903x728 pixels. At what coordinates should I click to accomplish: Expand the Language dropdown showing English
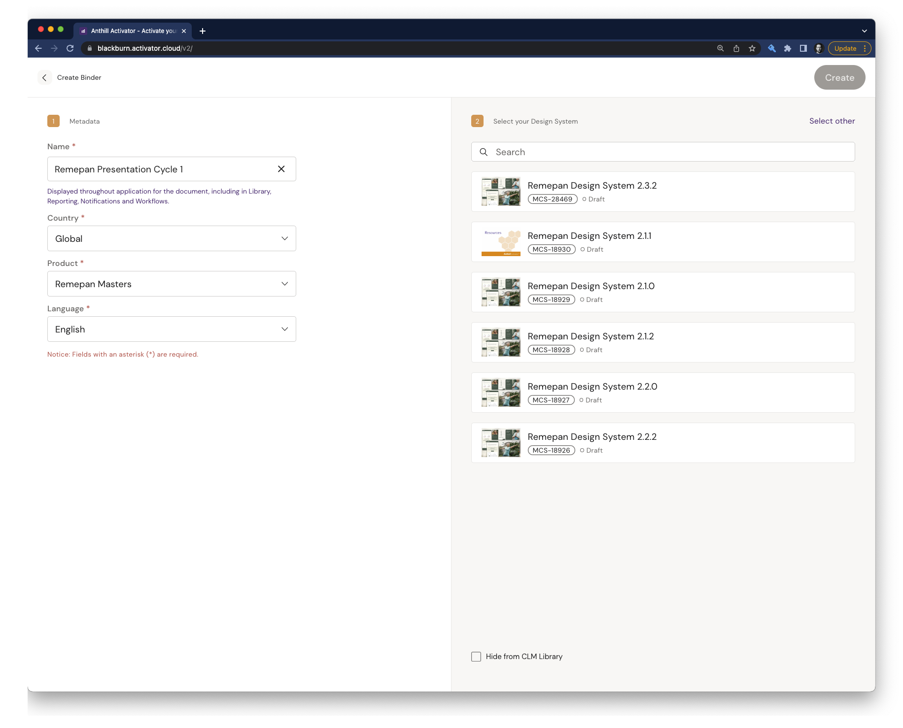172,329
